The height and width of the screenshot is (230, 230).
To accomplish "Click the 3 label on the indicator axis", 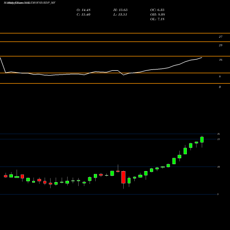I will click(x=220, y=87).
